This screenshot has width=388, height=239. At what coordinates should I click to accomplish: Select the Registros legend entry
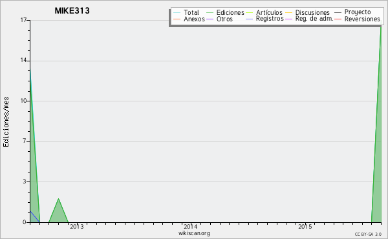coord(270,19)
